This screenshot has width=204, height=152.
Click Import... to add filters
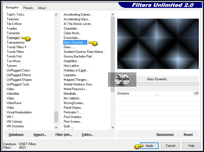[40, 135]
